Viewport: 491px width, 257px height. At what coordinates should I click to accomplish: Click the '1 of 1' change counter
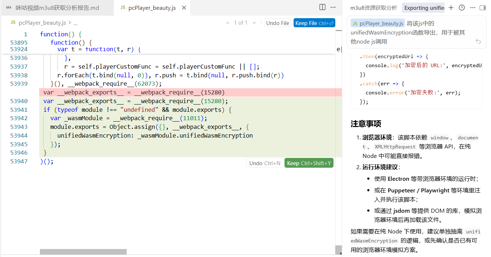[x=241, y=23]
